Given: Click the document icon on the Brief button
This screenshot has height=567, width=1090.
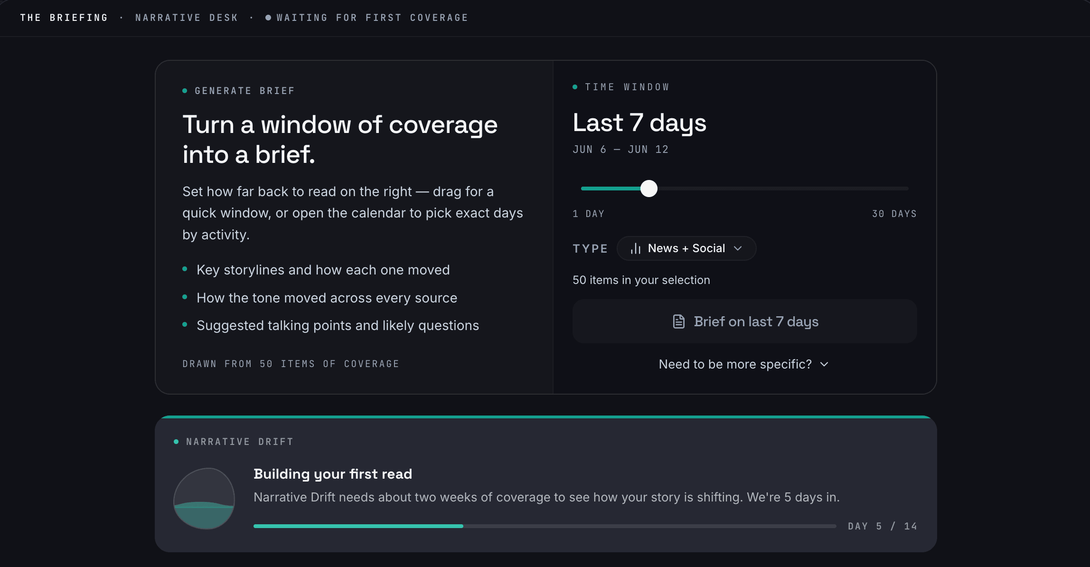Looking at the screenshot, I should coord(679,321).
